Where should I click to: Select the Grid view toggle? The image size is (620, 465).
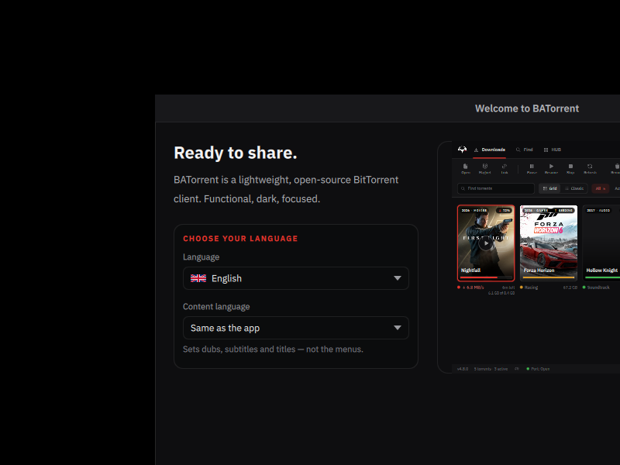pos(549,188)
